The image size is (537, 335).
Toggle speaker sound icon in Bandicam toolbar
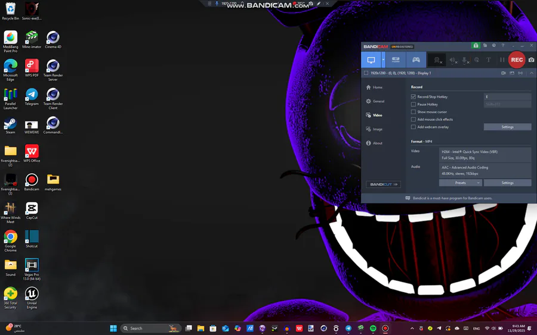[x=453, y=61]
